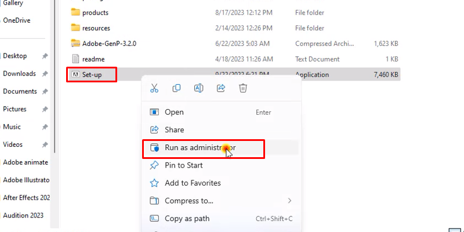The width and height of the screenshot is (464, 232).
Task: Click the Share arrow icon in context menu toolbar
Action: point(221,88)
